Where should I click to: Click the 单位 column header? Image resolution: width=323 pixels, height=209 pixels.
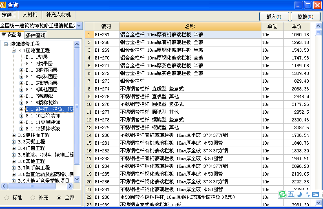pyautogui.click(x=272, y=26)
